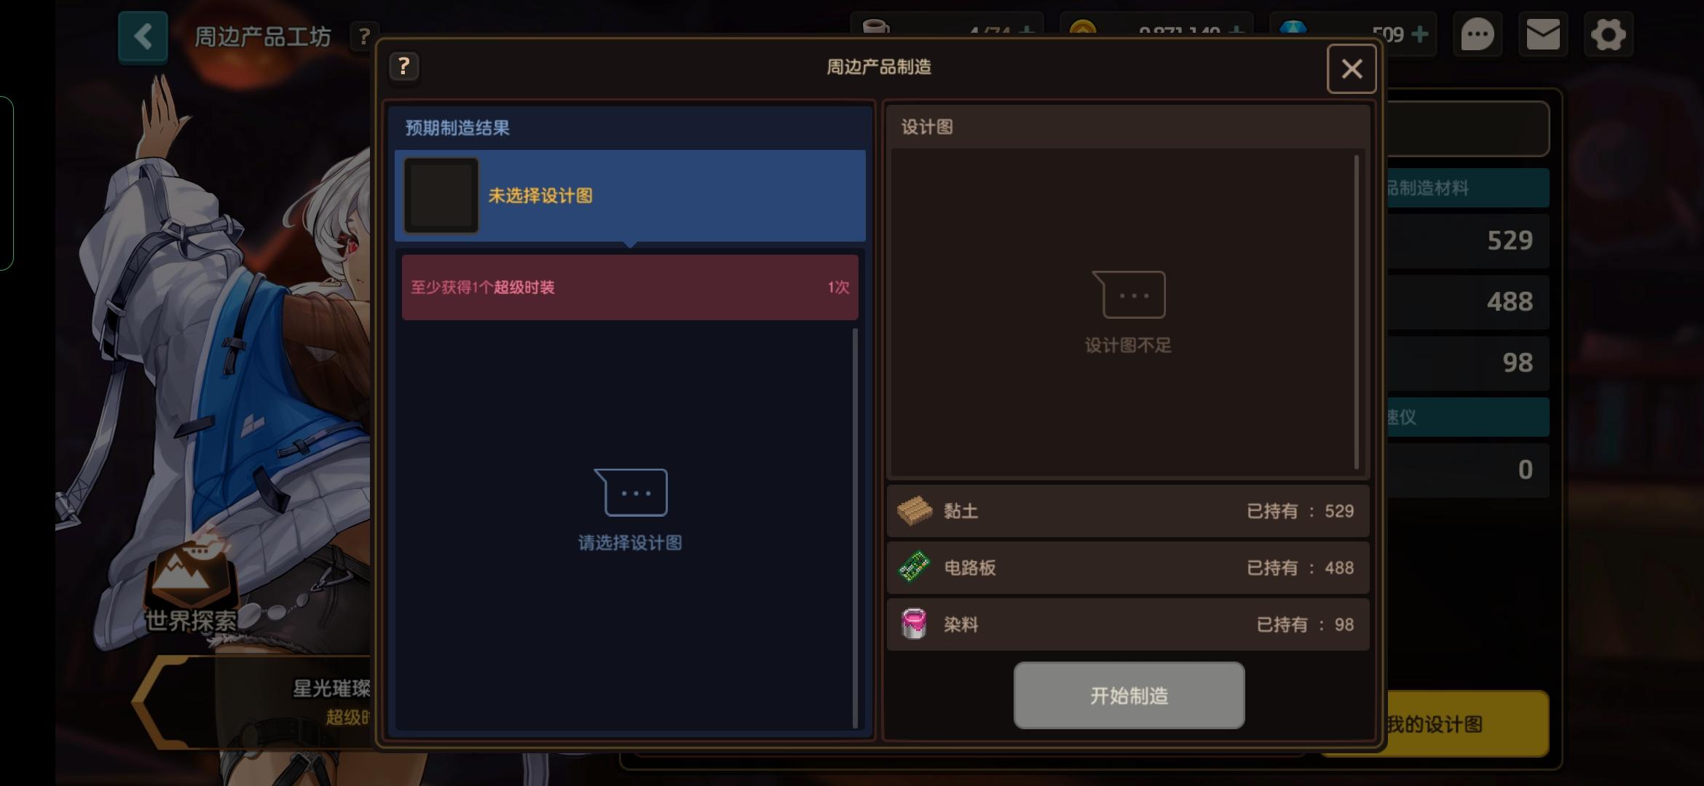The height and width of the screenshot is (786, 1704).
Task: Select the 未选择设计图 result entry
Action: point(630,196)
